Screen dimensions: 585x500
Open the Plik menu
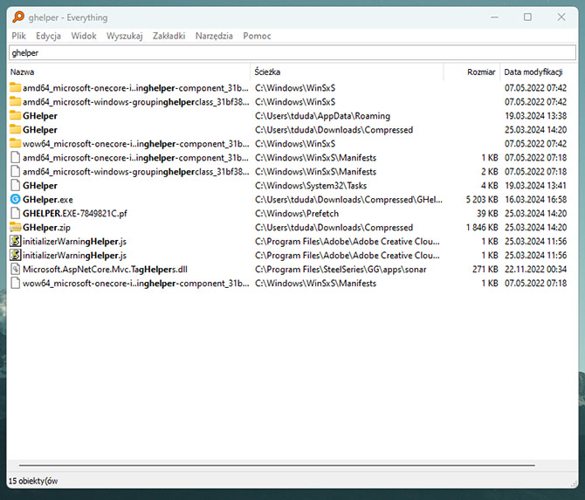click(x=18, y=36)
